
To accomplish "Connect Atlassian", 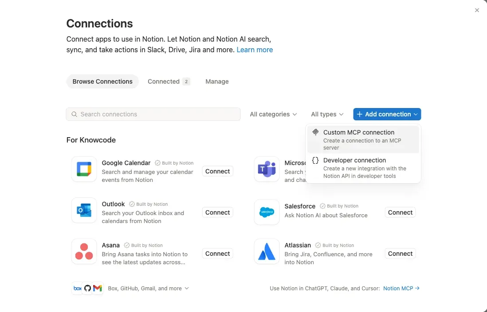I will pos(400,254).
